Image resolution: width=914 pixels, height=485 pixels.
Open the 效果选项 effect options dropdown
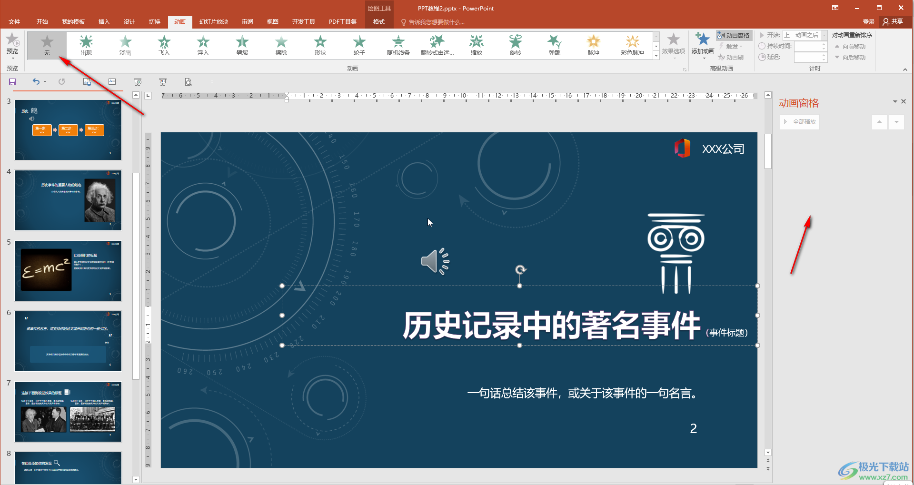[674, 45]
